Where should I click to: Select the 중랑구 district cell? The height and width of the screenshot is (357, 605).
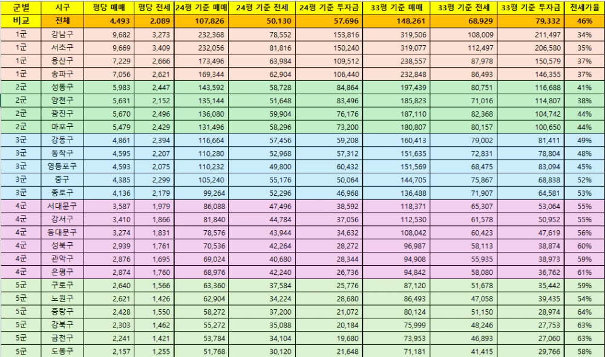coord(62,312)
